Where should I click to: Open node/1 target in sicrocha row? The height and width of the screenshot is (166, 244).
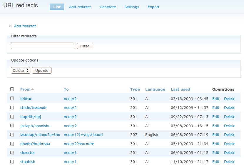pos(70,153)
